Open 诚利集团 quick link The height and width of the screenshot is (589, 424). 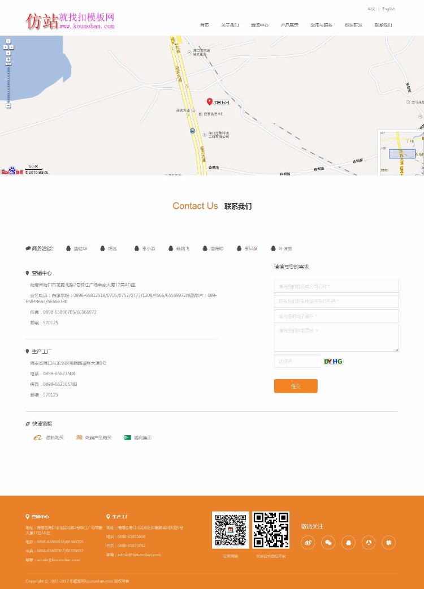click(142, 437)
